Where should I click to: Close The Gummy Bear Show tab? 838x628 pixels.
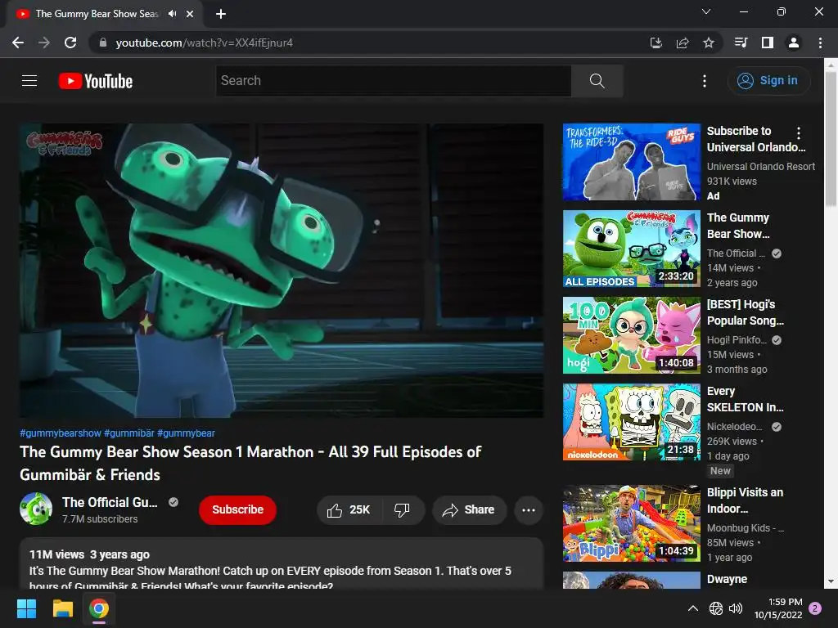(x=190, y=14)
